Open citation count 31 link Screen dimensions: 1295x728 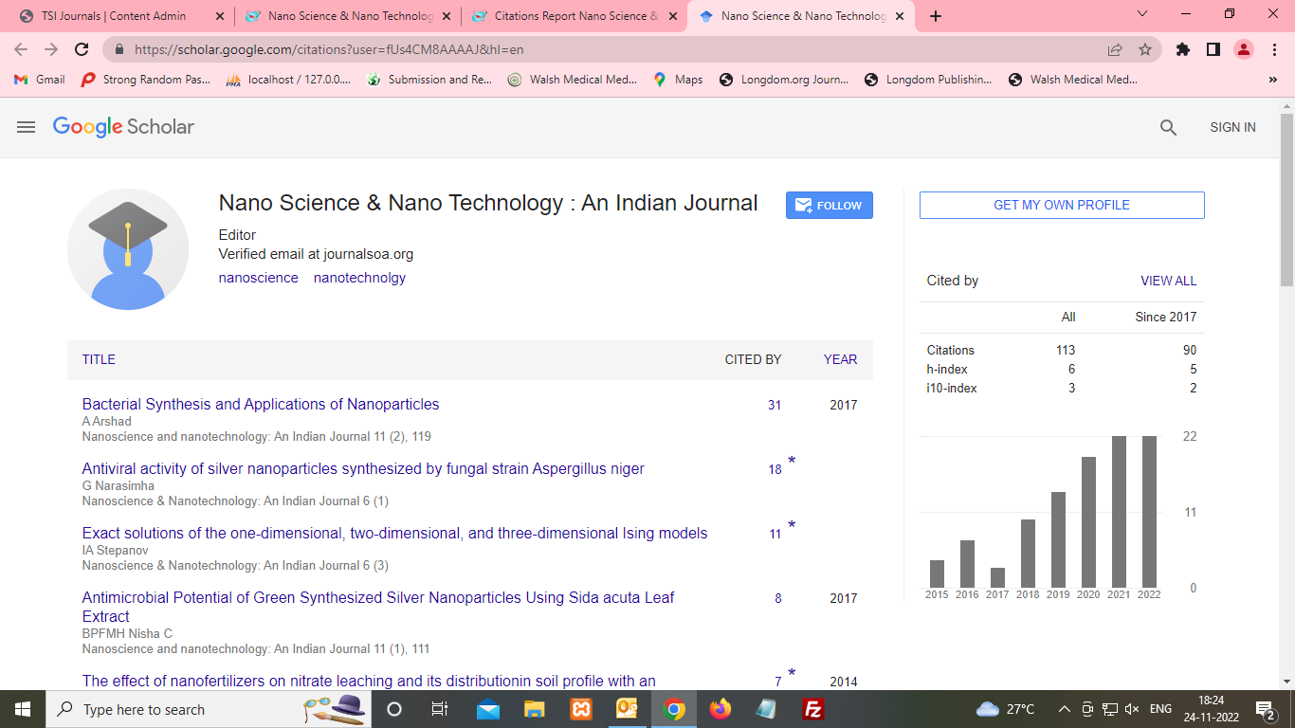pos(775,405)
